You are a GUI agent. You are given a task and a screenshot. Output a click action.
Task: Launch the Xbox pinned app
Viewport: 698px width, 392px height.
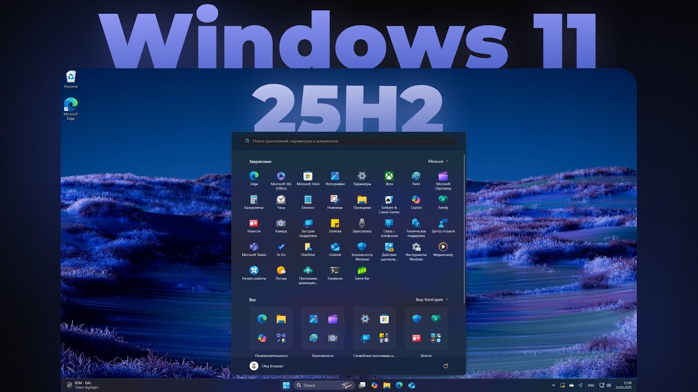tap(389, 179)
